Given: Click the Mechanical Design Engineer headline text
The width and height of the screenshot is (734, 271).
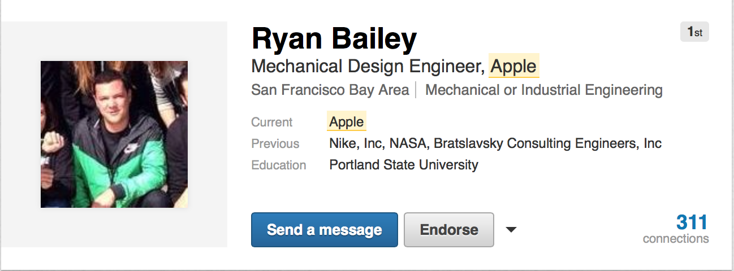Looking at the screenshot, I should 368,66.
